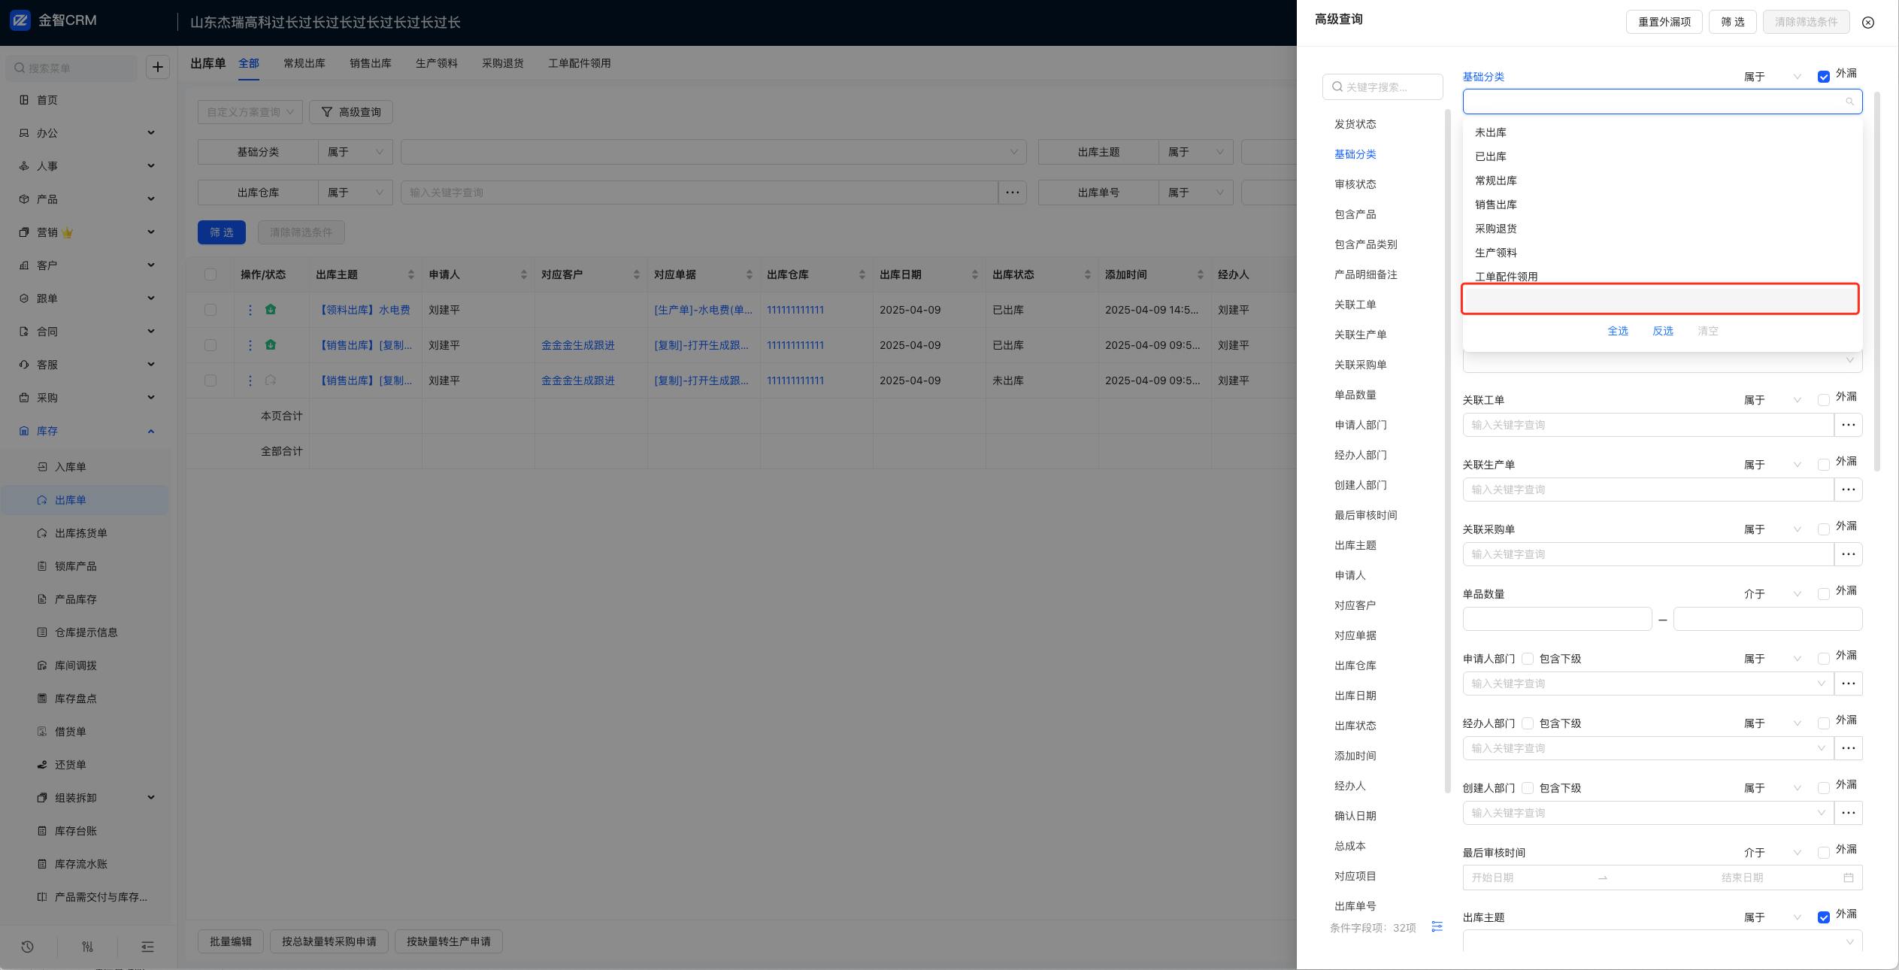Screen dimensions: 1899x970
Task: Check 外漏 for 关联生产单
Action: coord(1824,465)
